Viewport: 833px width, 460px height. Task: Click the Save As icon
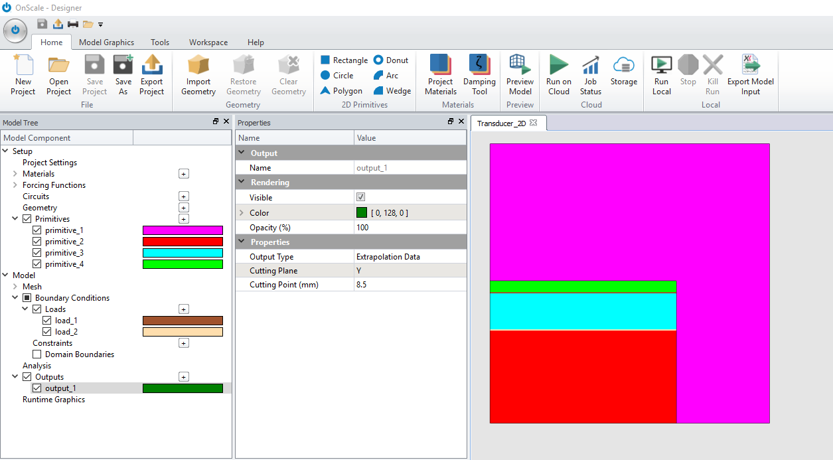pyautogui.click(x=123, y=66)
